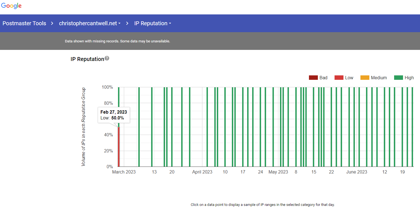
Task: Click the "April 2023" axis label
Action: [202, 172]
